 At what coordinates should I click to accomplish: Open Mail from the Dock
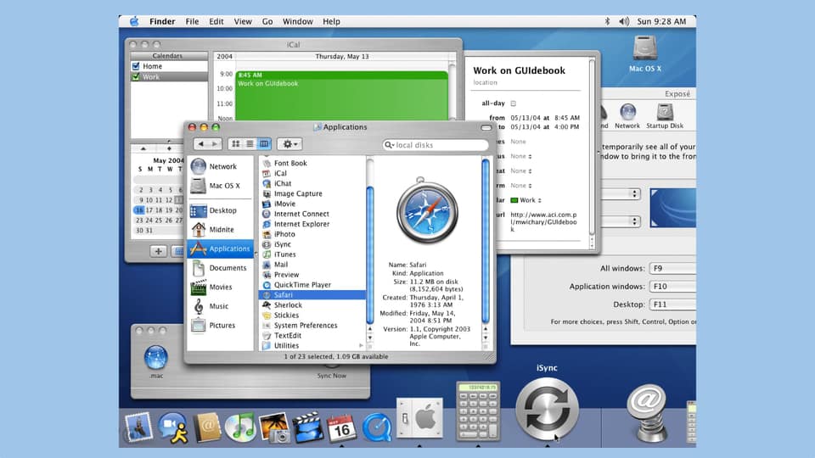(138, 427)
